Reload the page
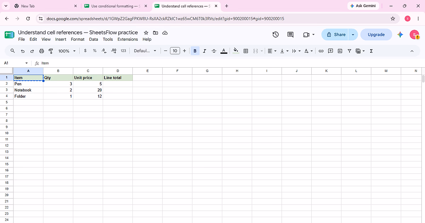 tap(28, 18)
